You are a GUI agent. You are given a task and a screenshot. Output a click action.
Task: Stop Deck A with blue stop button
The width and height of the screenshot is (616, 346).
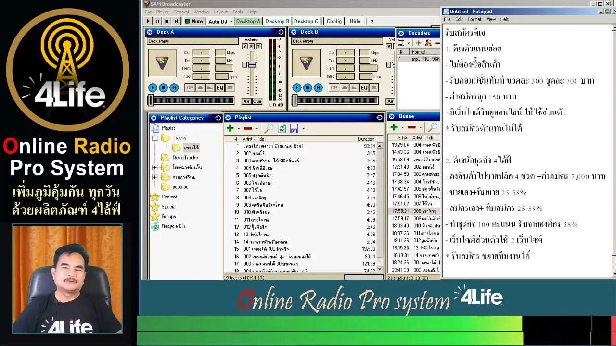coord(163,87)
